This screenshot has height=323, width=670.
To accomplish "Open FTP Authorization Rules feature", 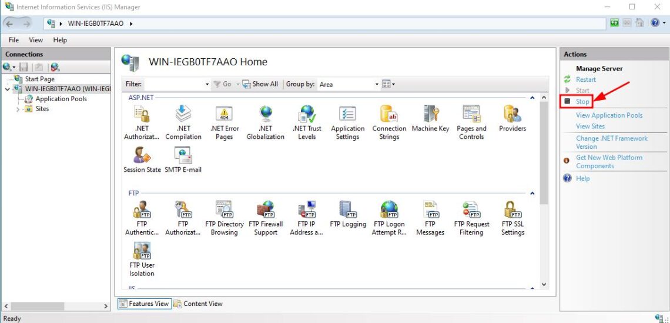I will click(183, 218).
